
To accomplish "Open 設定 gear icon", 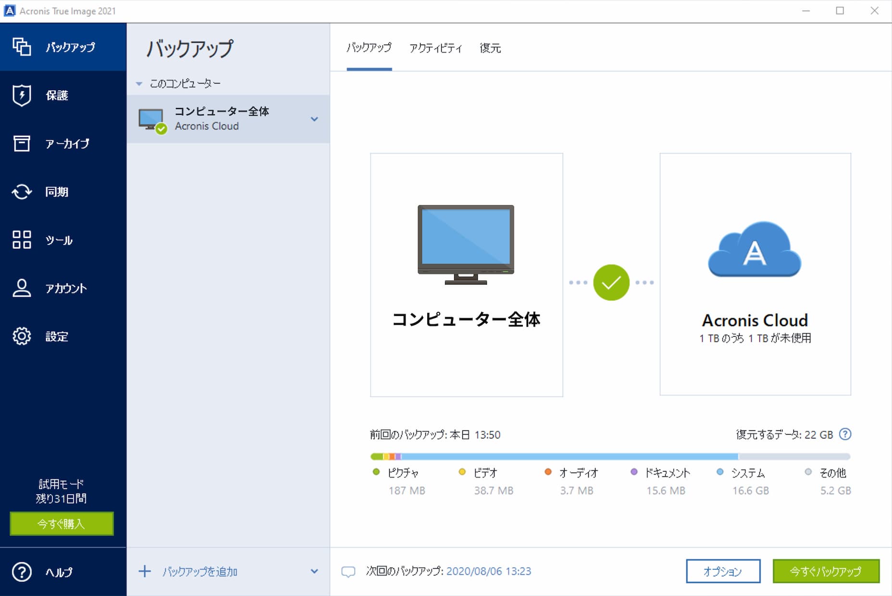I will pyautogui.click(x=22, y=336).
